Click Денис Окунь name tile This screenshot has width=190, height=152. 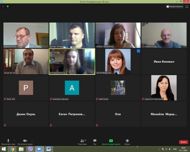pos(26,114)
